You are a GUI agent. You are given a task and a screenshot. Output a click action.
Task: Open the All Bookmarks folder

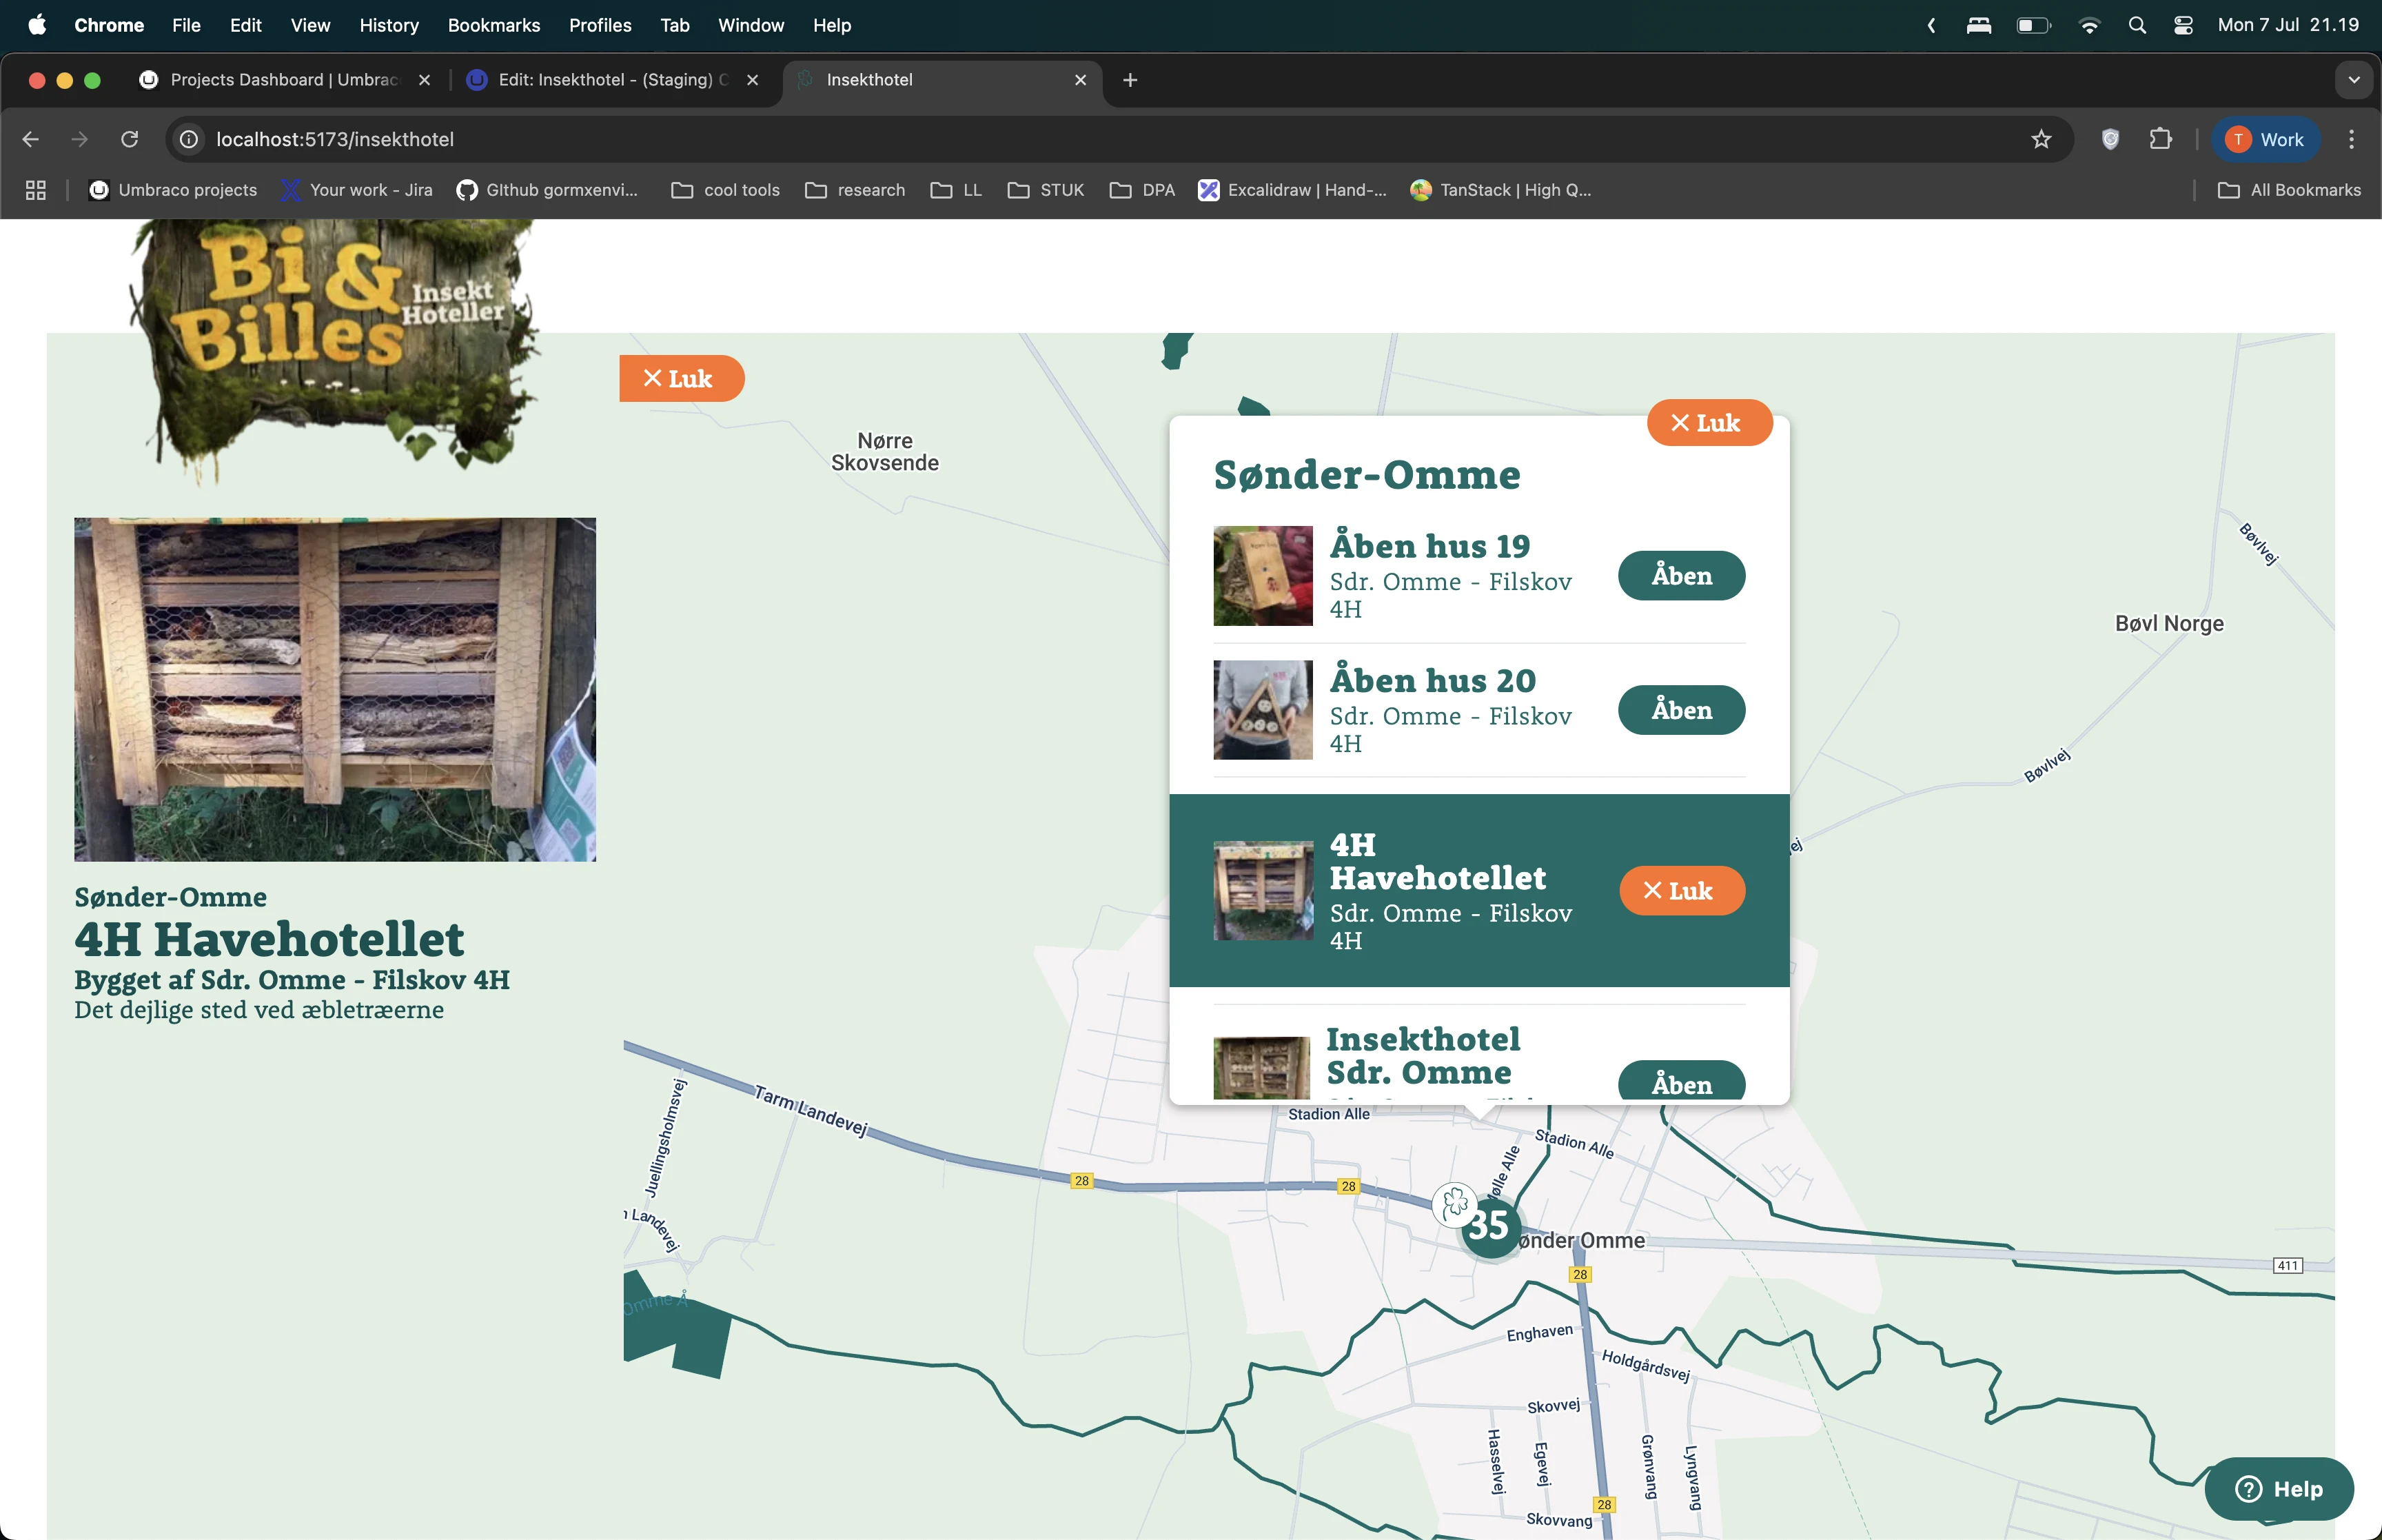2289,190
